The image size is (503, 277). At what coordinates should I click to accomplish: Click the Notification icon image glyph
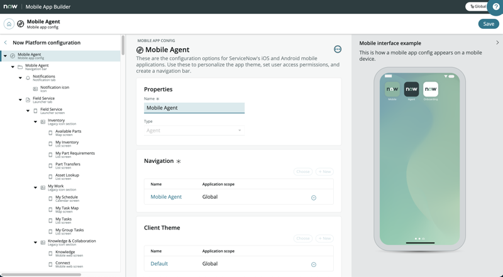(x=35, y=89)
